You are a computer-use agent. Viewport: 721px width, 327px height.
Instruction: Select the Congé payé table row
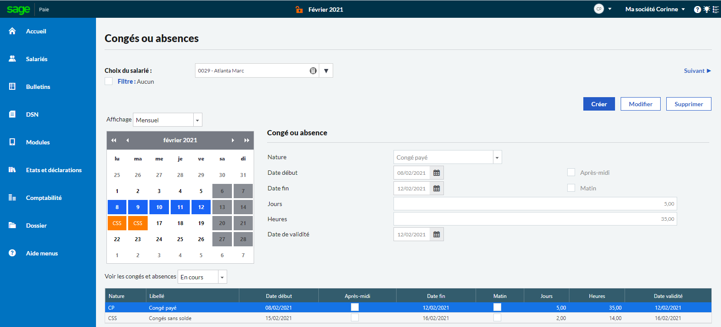(x=408, y=307)
